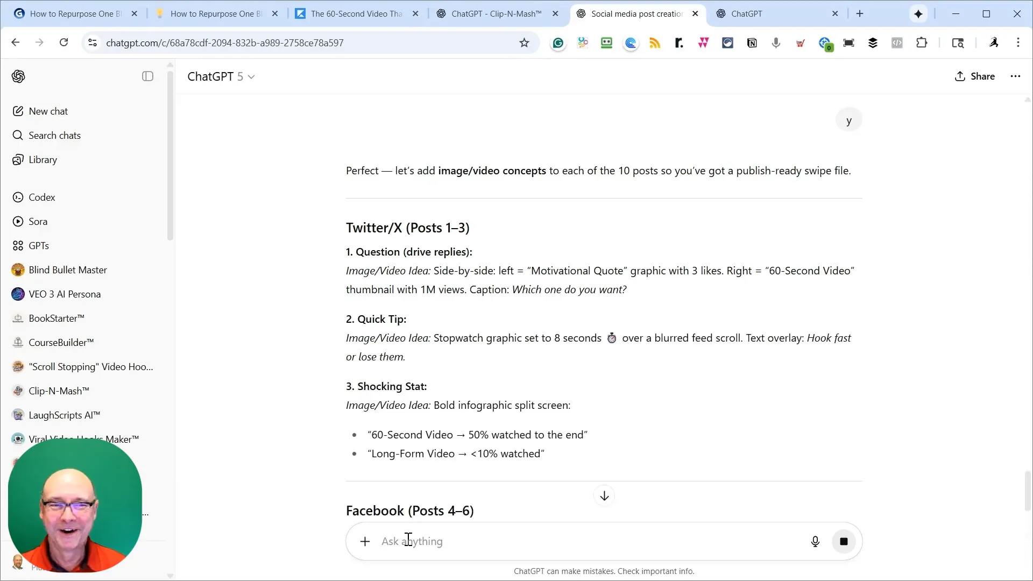Image resolution: width=1033 pixels, height=581 pixels.
Task: Click the user message bubble 'y'
Action: [x=848, y=121]
